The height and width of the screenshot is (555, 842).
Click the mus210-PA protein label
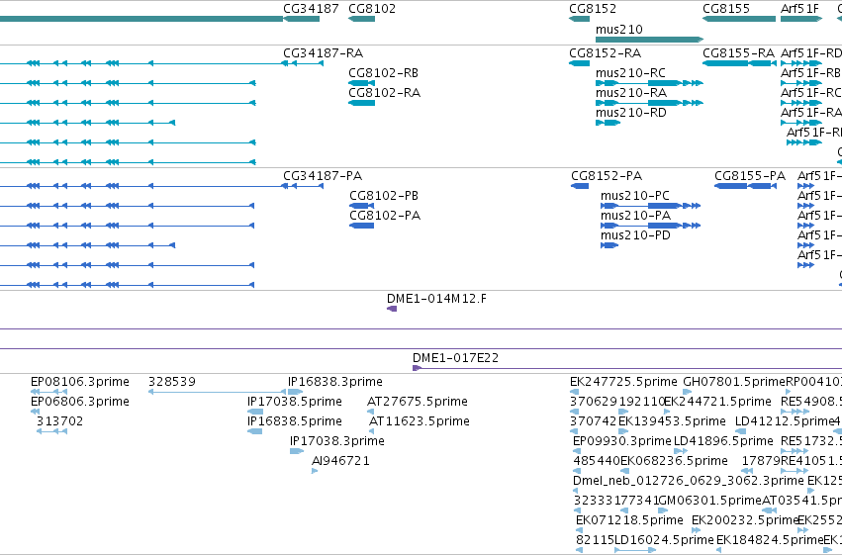(636, 216)
